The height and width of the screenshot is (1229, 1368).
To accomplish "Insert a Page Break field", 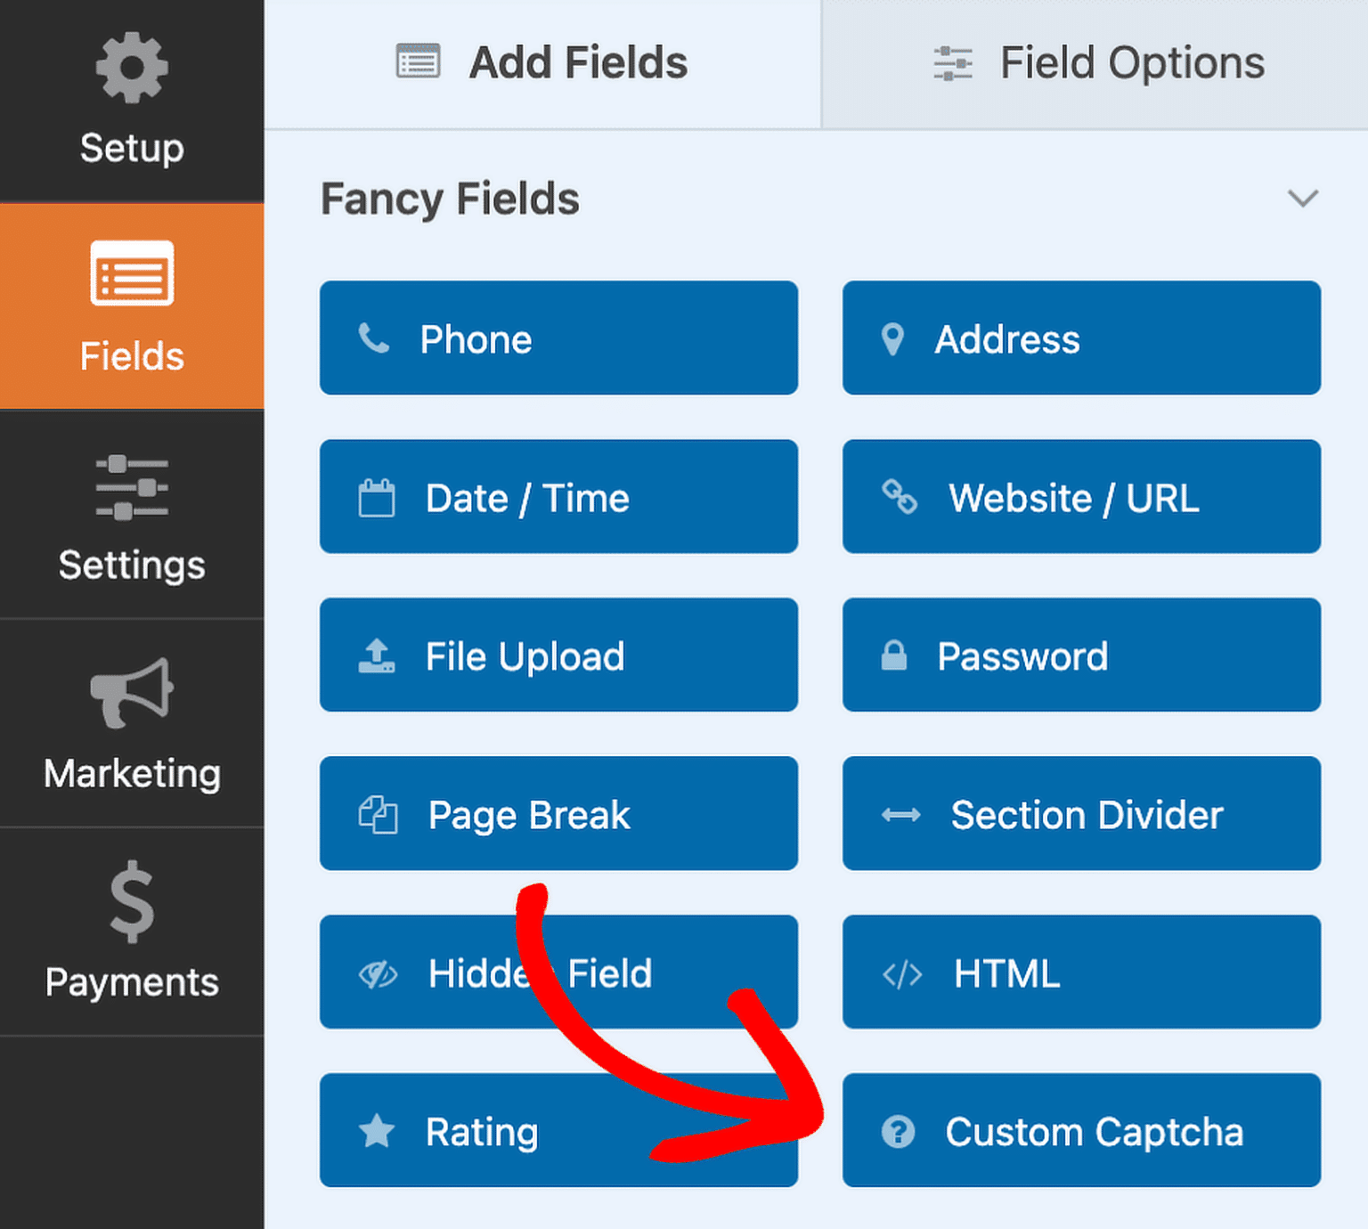I will 558,814.
